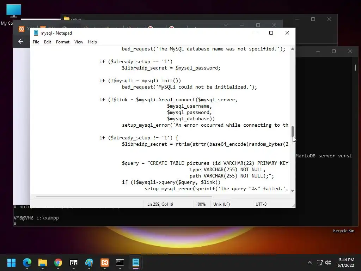
Task: Switch to the Command Prompt taskbar icon
Action: 120,263
